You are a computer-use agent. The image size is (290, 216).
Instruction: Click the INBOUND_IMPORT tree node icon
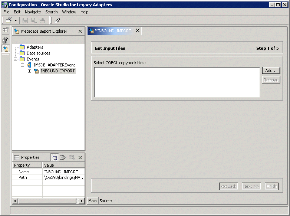tap(36, 71)
